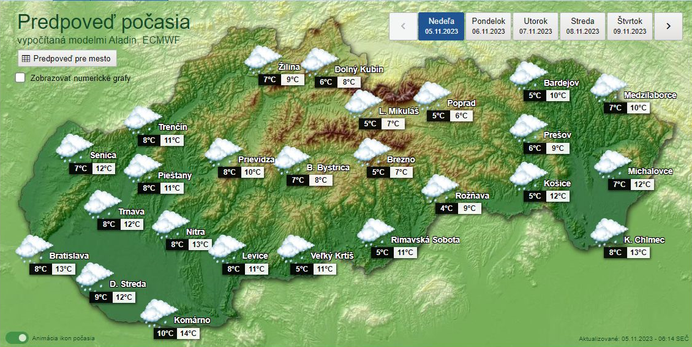This screenshot has width=692, height=347.
Task: Go to previous days with left arrow
Action: point(403,26)
